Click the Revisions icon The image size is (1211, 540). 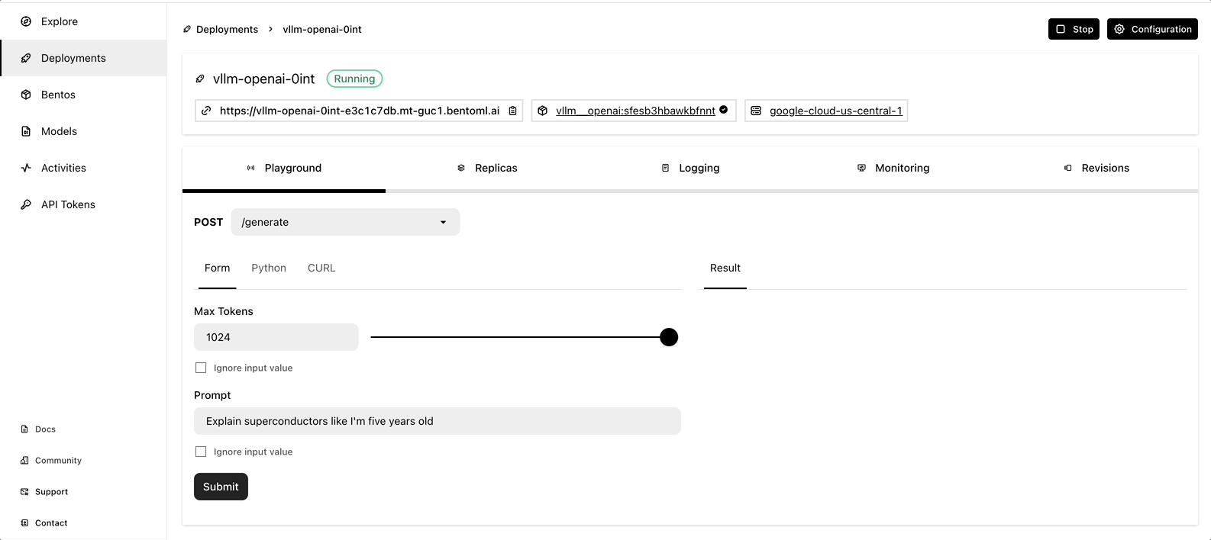click(x=1068, y=168)
